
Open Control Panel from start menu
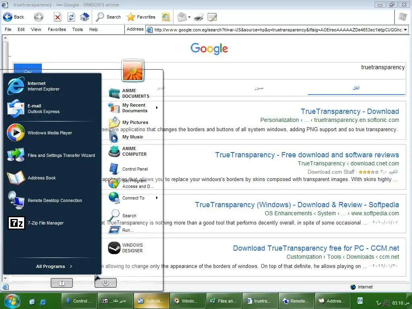134,169
